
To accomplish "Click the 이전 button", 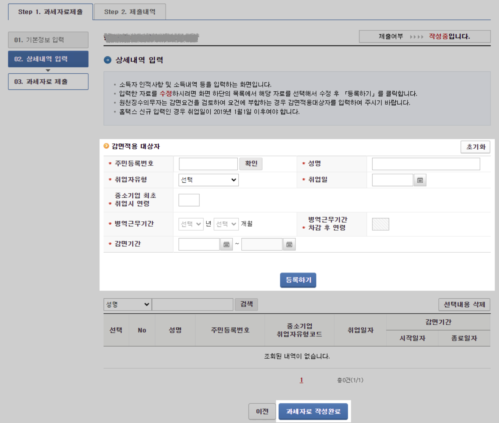I will point(262,411).
